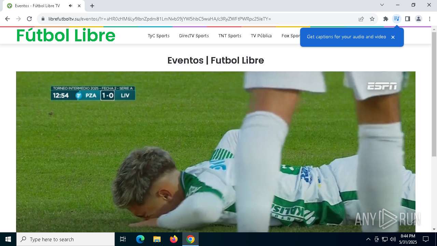Click Get captions for your audio text
Viewport: 437px width, 246px height.
[347, 37]
